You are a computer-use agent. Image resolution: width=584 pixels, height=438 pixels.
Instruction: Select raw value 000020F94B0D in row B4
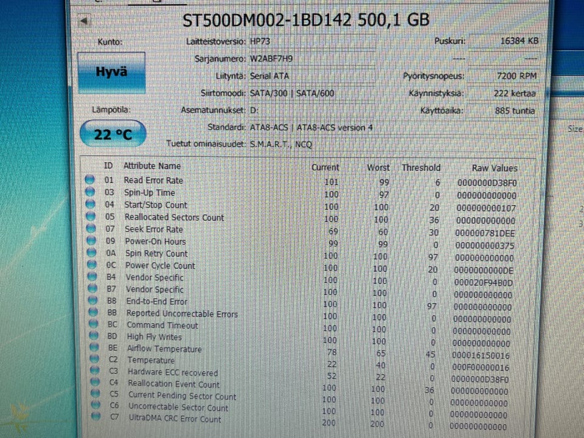click(483, 283)
